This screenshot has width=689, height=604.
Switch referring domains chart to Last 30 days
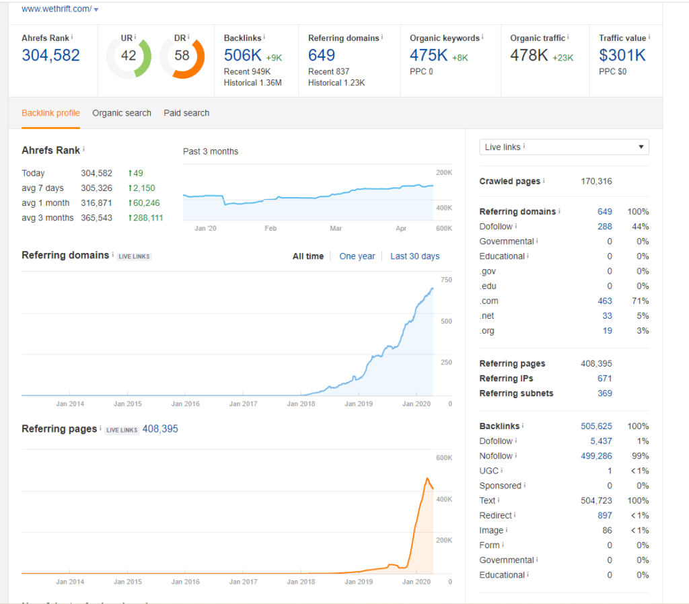click(x=414, y=256)
